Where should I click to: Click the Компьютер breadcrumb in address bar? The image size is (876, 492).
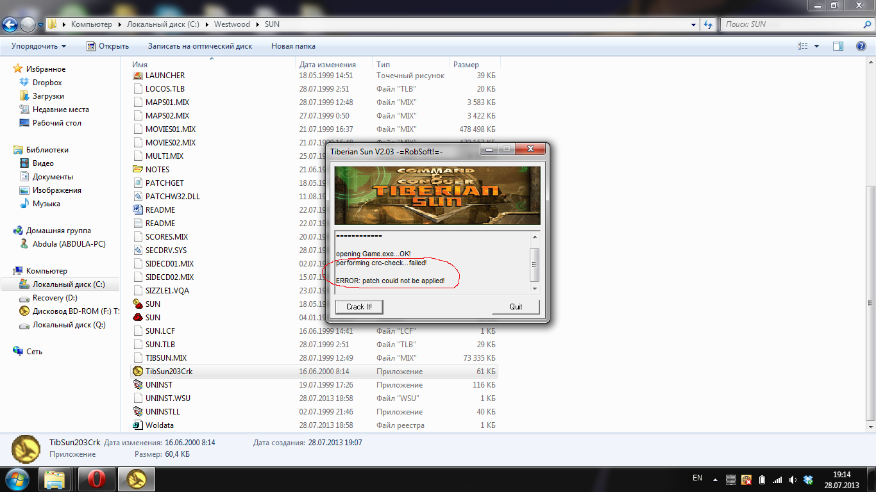(92, 24)
